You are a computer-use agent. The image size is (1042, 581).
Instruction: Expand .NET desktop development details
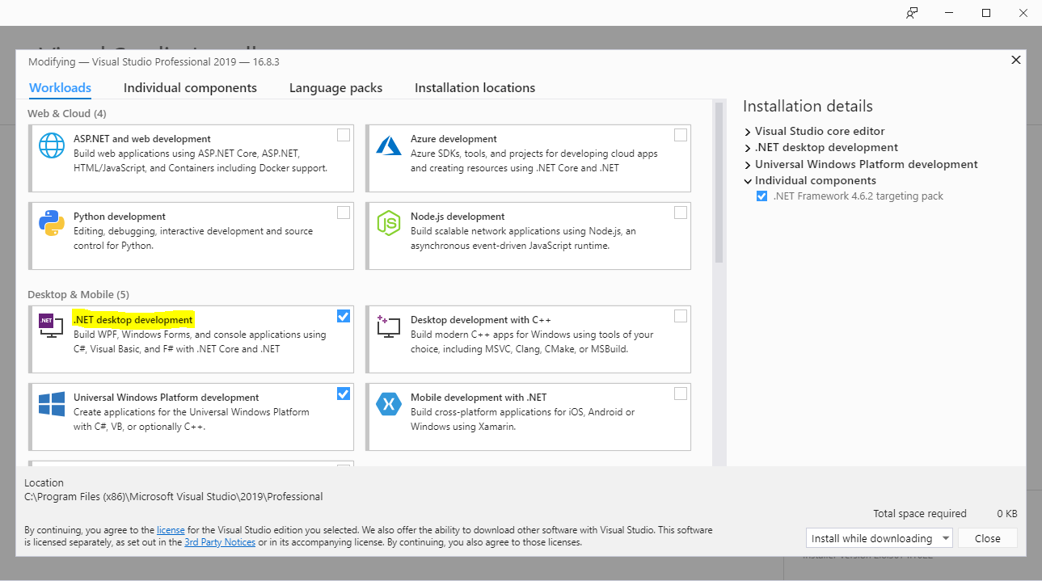coord(748,148)
